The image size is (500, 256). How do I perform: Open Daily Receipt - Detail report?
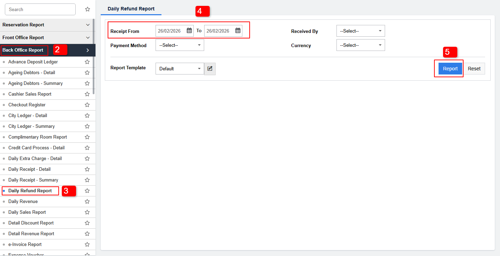(x=30, y=169)
